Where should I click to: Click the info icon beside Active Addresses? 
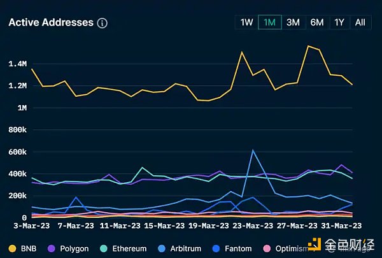pyautogui.click(x=102, y=23)
